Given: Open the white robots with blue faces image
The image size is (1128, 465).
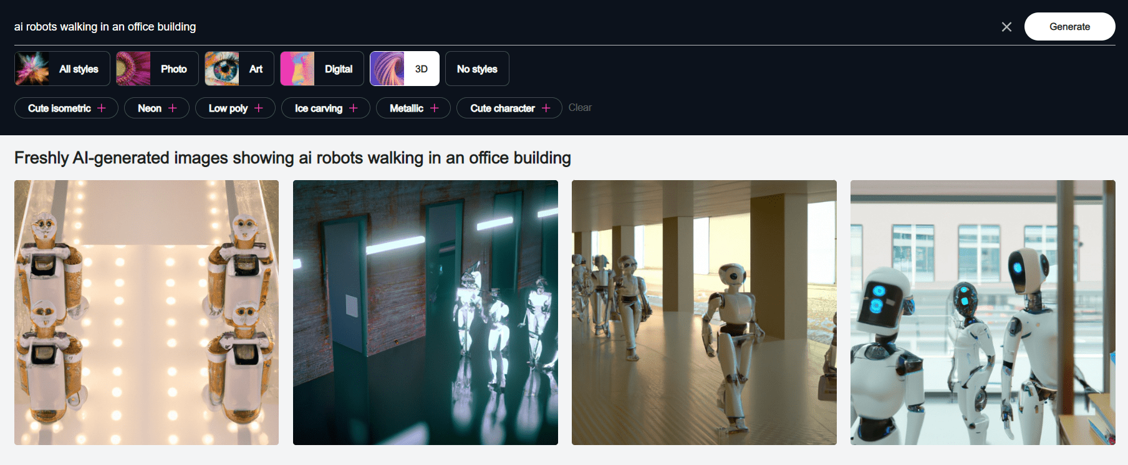Looking at the screenshot, I should [x=983, y=312].
